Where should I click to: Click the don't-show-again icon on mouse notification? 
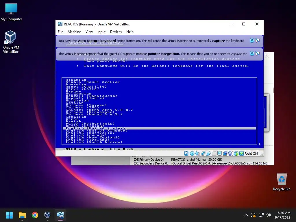pos(258,53)
